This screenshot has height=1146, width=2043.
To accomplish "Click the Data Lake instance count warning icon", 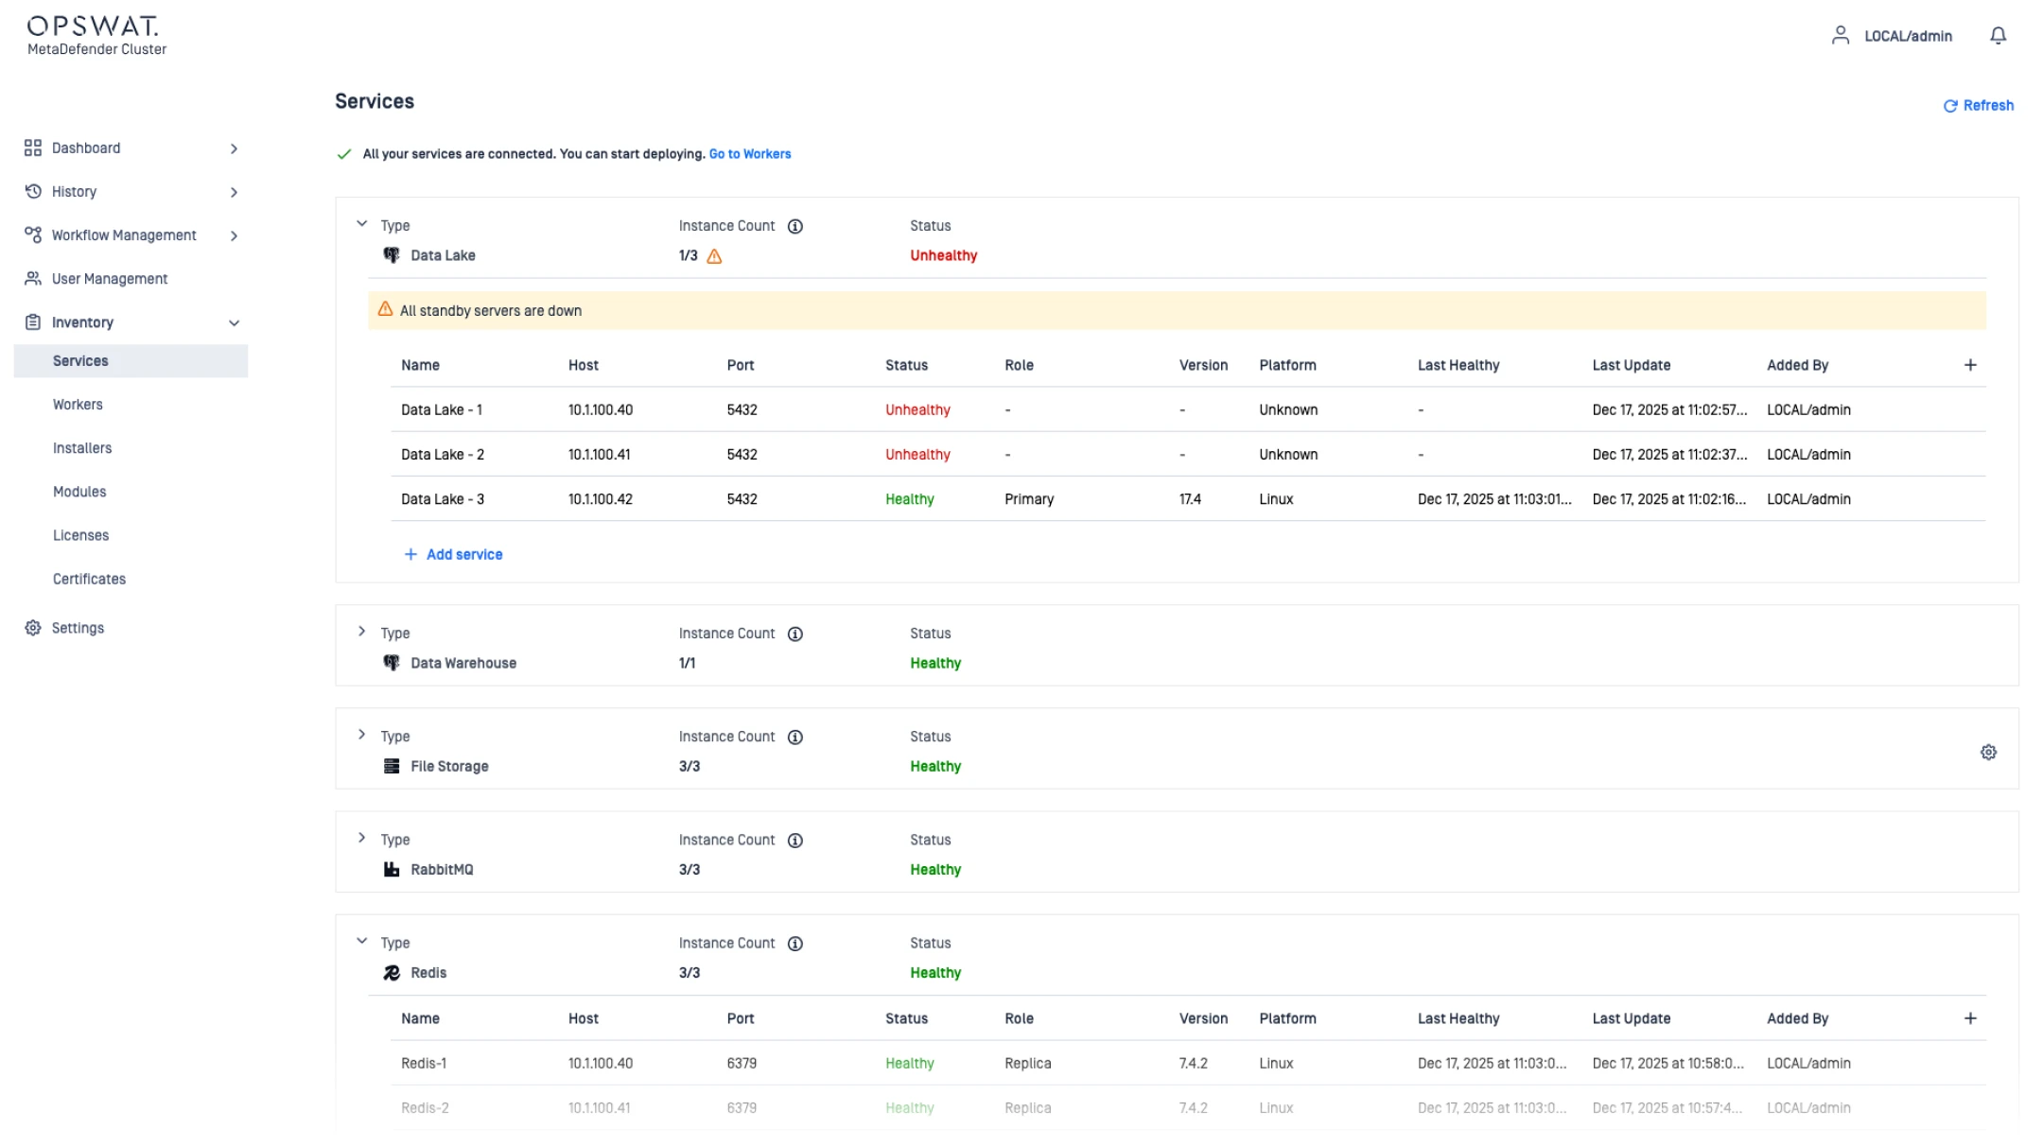I will click(x=715, y=256).
